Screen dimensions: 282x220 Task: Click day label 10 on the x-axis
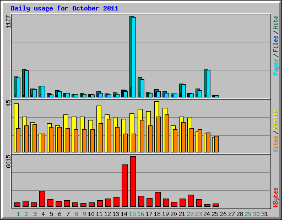point(91,214)
